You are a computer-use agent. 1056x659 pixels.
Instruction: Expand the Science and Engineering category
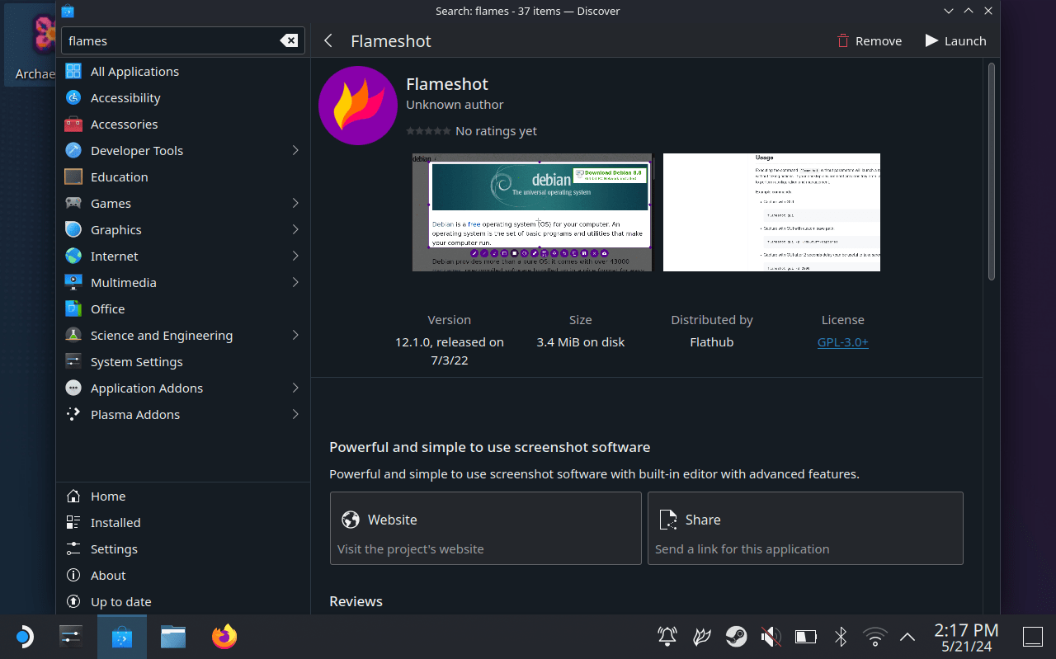tap(295, 335)
